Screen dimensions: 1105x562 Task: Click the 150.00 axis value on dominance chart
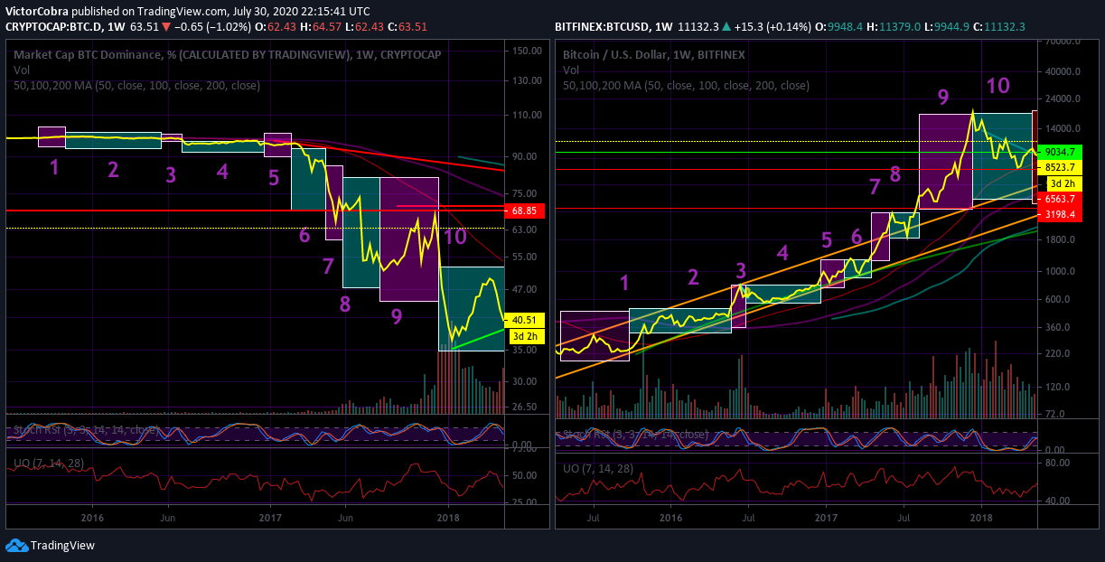coord(527,51)
